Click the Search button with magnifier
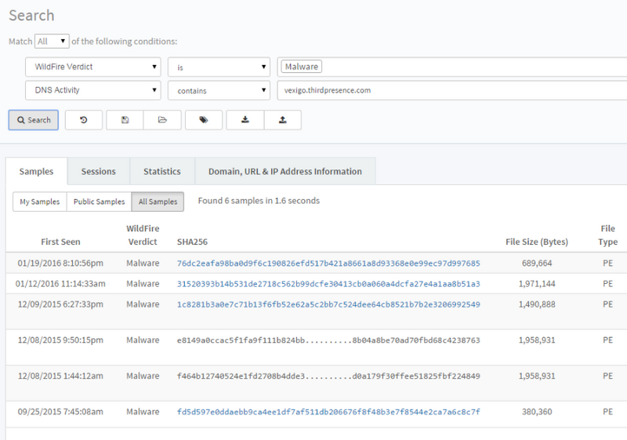 [x=33, y=120]
